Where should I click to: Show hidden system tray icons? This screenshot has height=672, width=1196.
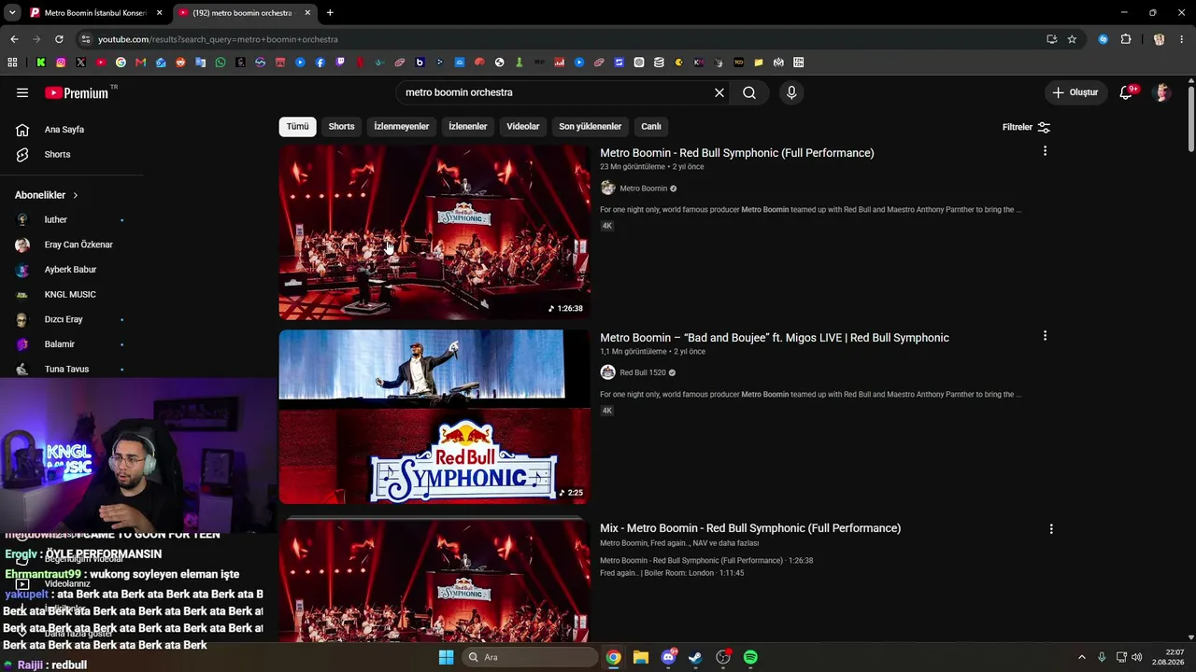pyautogui.click(x=1082, y=657)
